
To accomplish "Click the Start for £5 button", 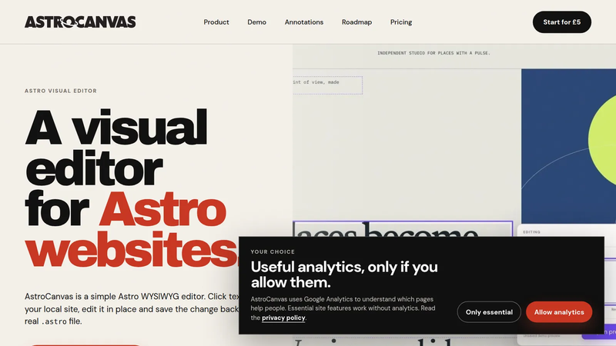I will point(562,22).
